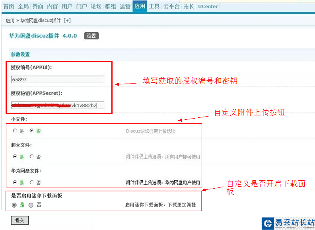Select the 群组 navigation tab

click(111, 6)
